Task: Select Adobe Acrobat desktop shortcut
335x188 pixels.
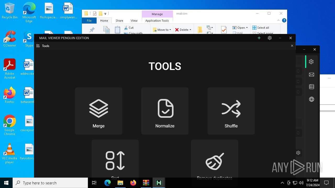Action: point(10,69)
